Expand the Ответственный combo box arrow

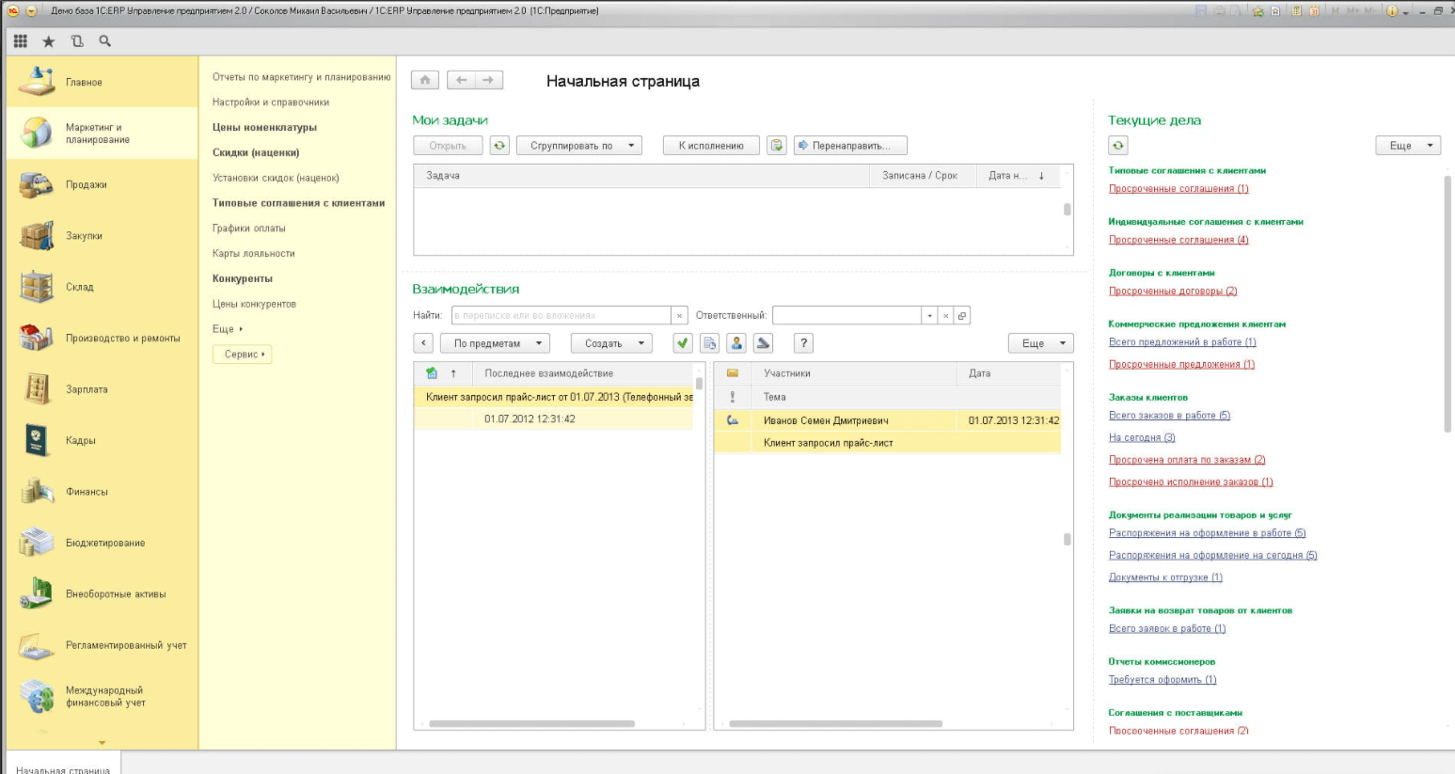[929, 316]
